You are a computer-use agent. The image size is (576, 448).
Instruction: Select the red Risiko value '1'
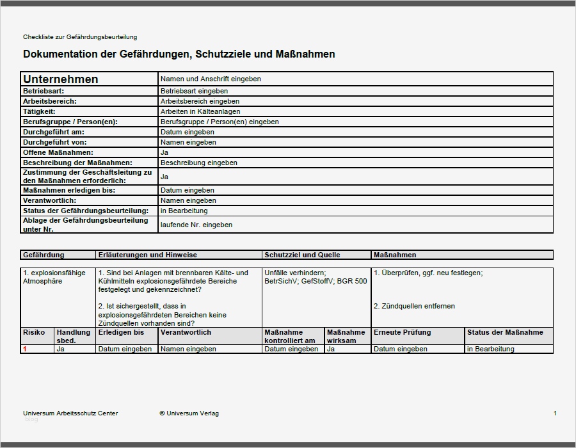[x=24, y=349]
